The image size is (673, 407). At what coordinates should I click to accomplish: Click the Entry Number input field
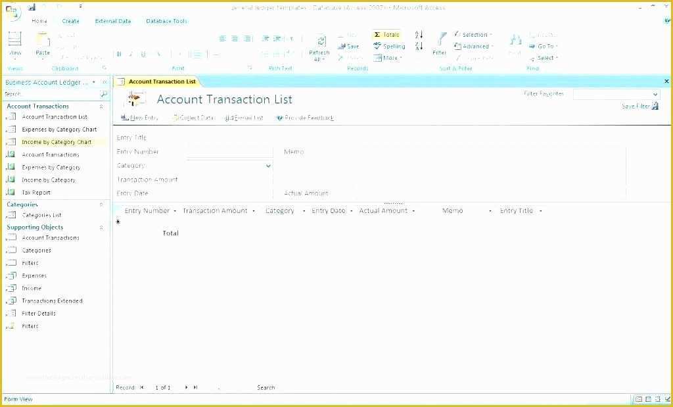tap(229, 152)
